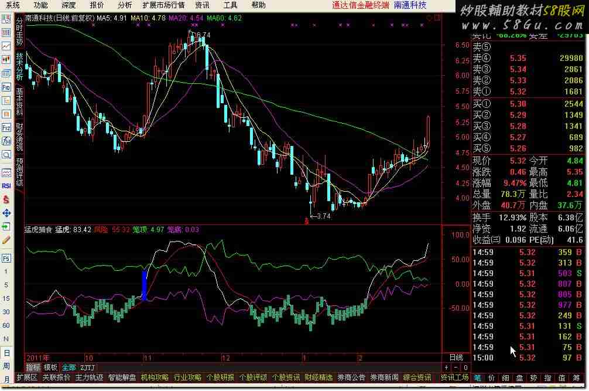
Task: Click the line trend chart sidebar icon
Action: (x=6, y=46)
